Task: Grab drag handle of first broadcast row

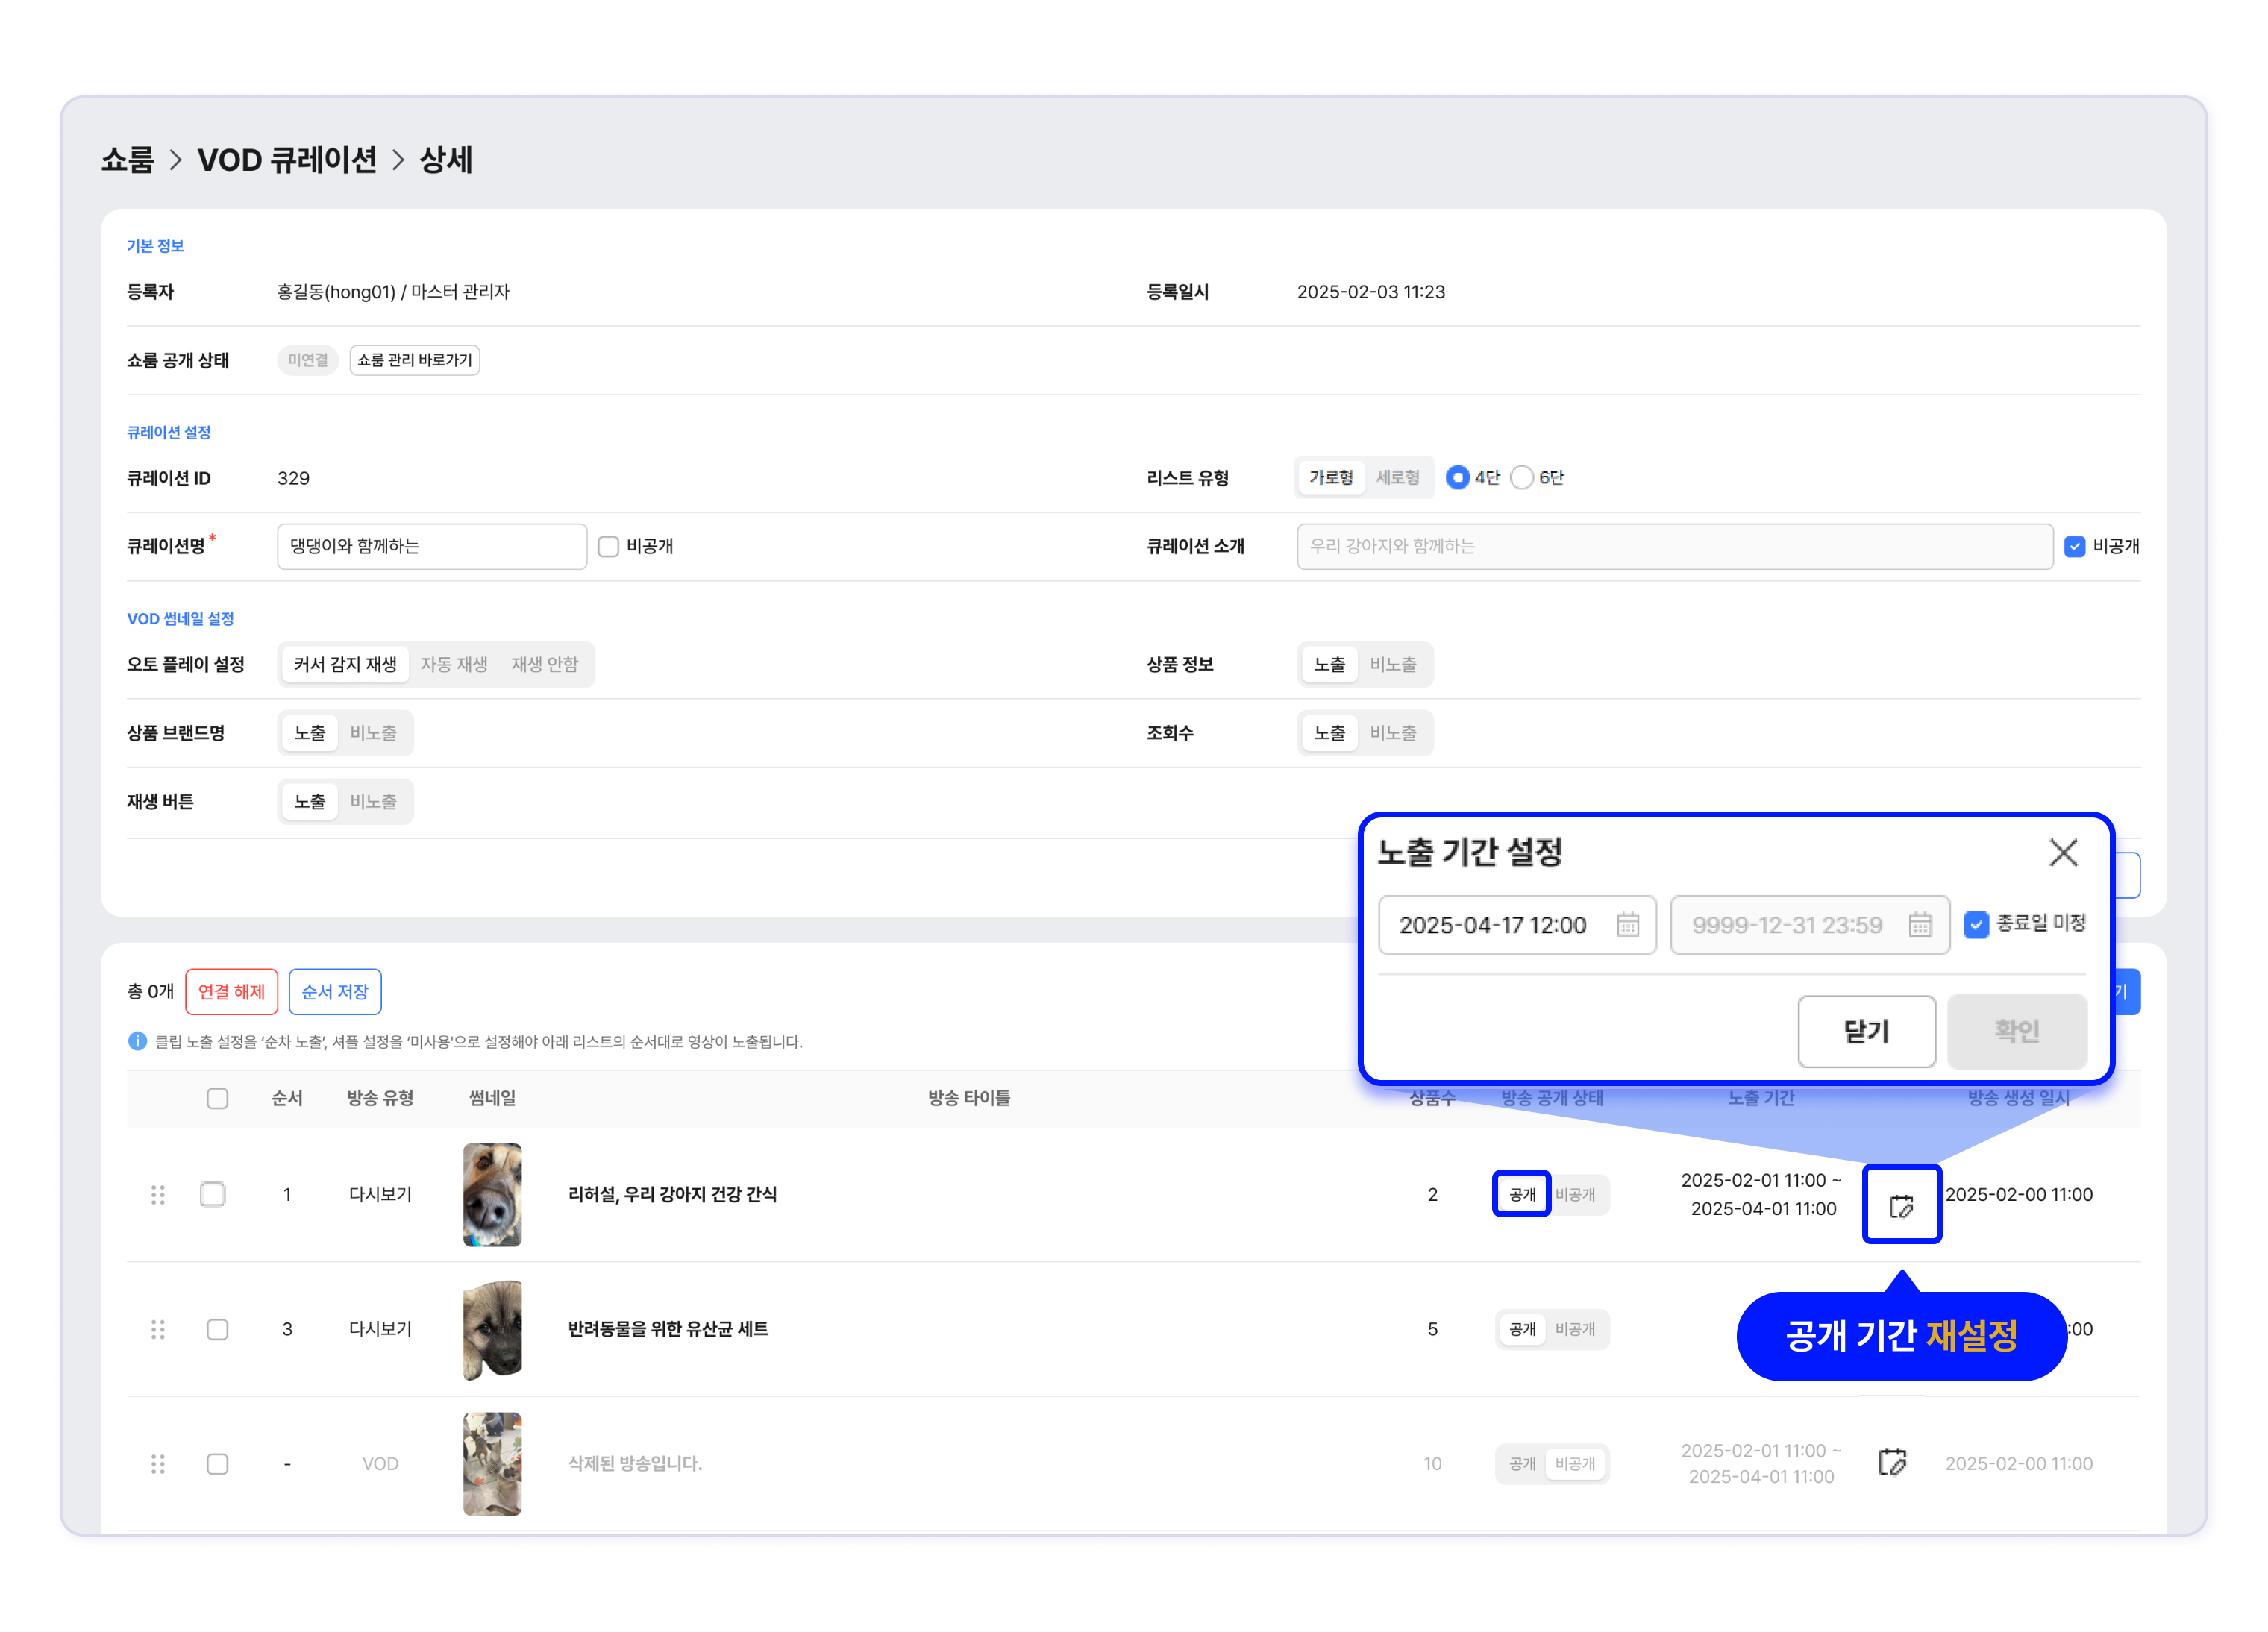Action: click(158, 1194)
